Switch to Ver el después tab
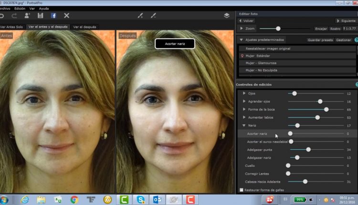This screenshot has height=205, width=358. pyautogui.click(x=84, y=27)
